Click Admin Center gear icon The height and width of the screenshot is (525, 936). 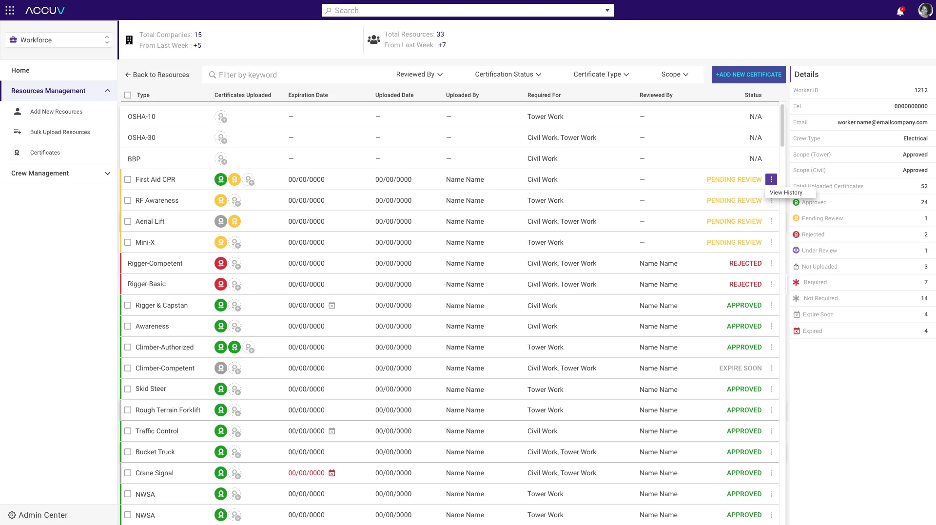tap(12, 515)
